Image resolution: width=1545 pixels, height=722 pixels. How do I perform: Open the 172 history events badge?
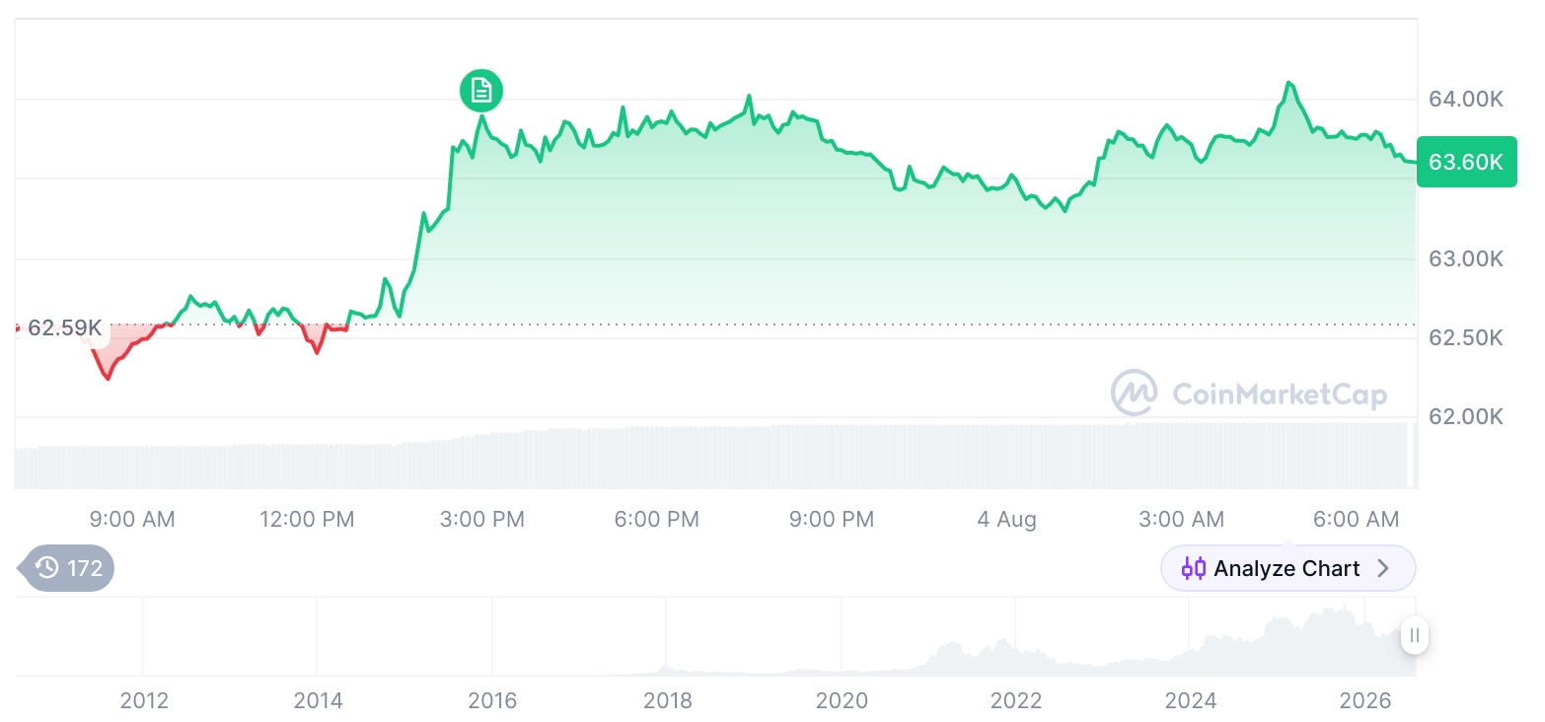coord(67,568)
